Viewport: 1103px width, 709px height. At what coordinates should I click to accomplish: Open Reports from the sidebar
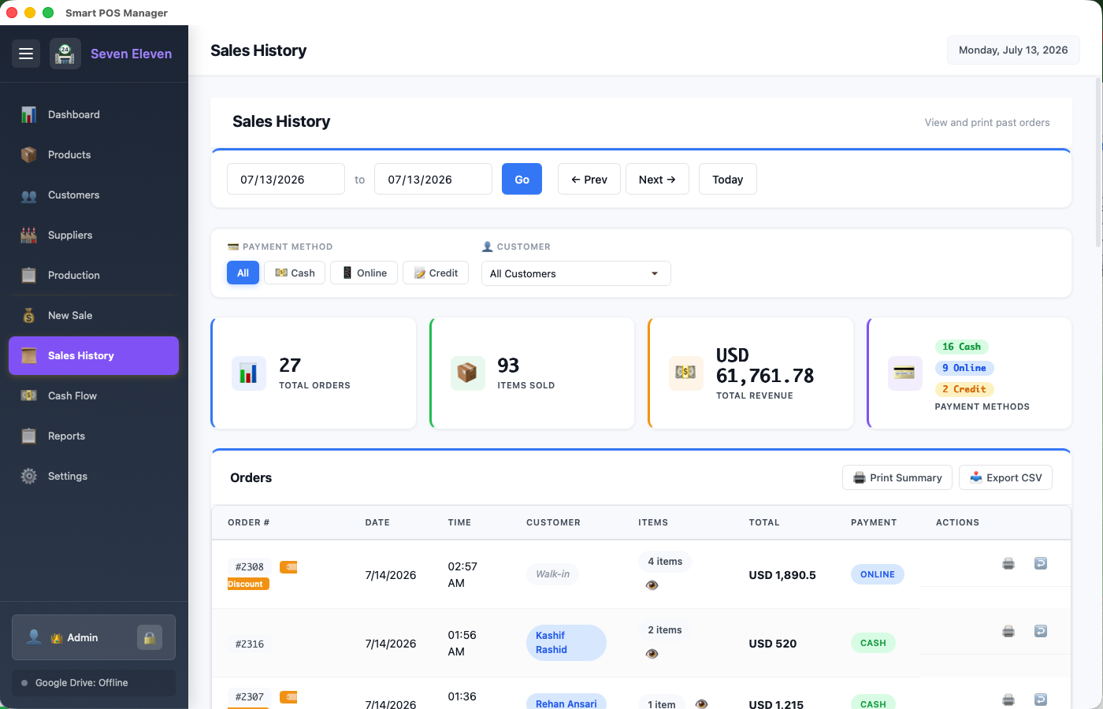point(94,436)
